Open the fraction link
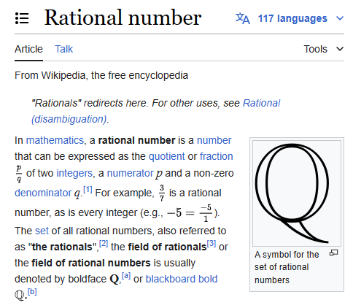Image resolution: width=353 pixels, height=308 pixels. click(217, 156)
